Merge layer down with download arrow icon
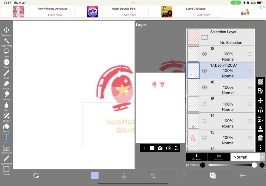The height and width of the screenshot is (186, 266). 260,129
